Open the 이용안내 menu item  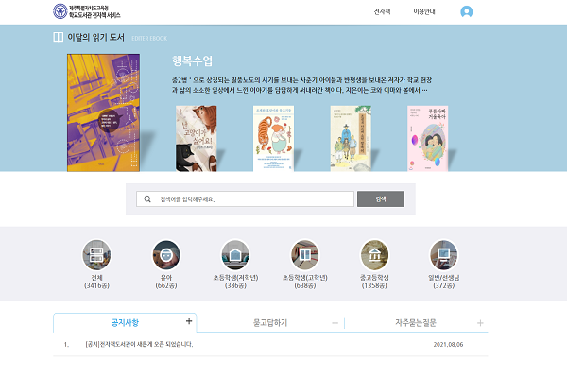pyautogui.click(x=424, y=11)
